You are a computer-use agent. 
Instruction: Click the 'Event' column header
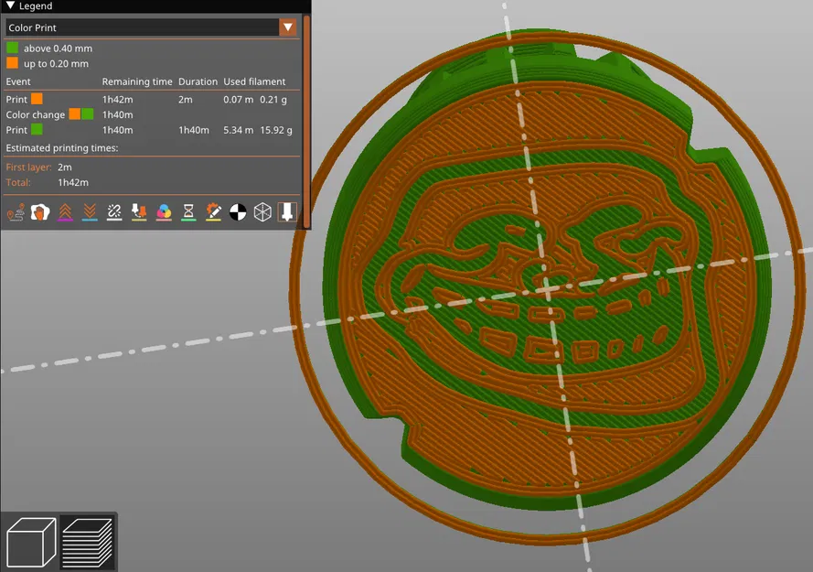pos(18,81)
